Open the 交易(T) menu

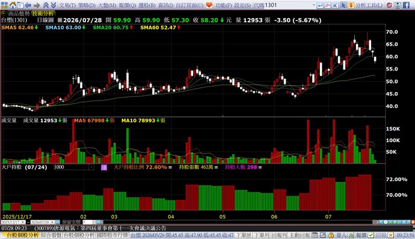coord(67,5)
